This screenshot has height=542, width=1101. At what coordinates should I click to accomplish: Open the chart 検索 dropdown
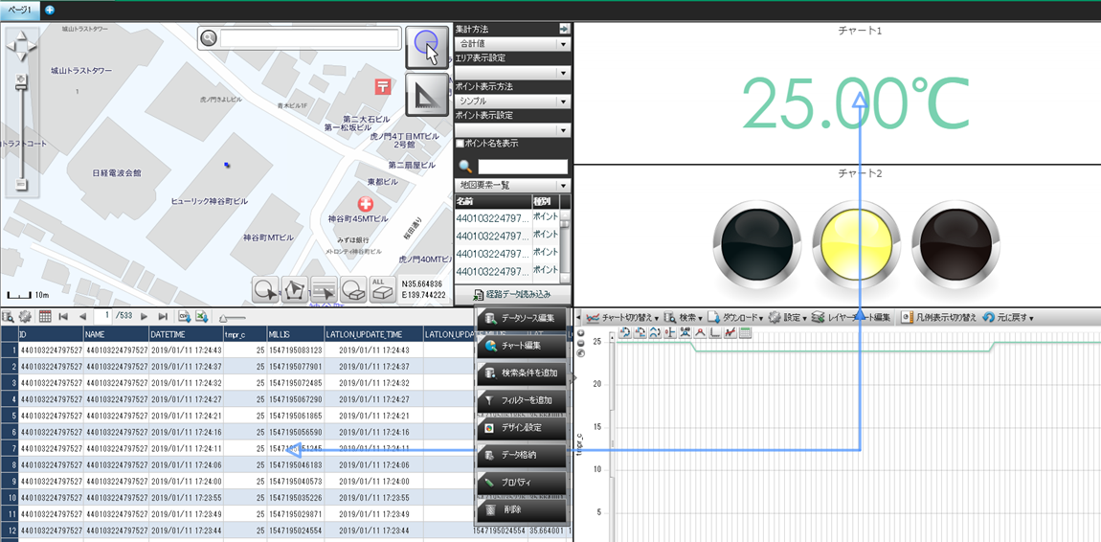[684, 317]
